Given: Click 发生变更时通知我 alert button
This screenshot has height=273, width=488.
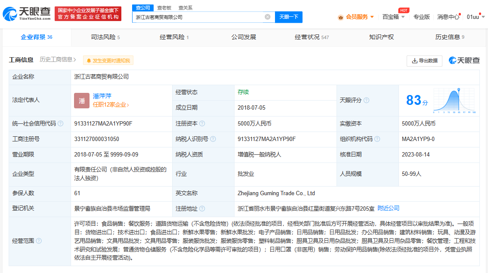Looking at the screenshot, I should 108,60.
